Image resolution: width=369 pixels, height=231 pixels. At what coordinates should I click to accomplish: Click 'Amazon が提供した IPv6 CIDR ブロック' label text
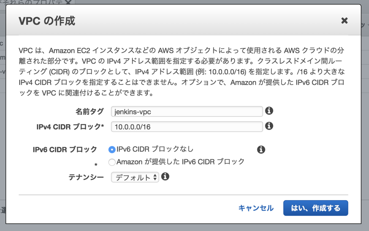click(x=181, y=162)
